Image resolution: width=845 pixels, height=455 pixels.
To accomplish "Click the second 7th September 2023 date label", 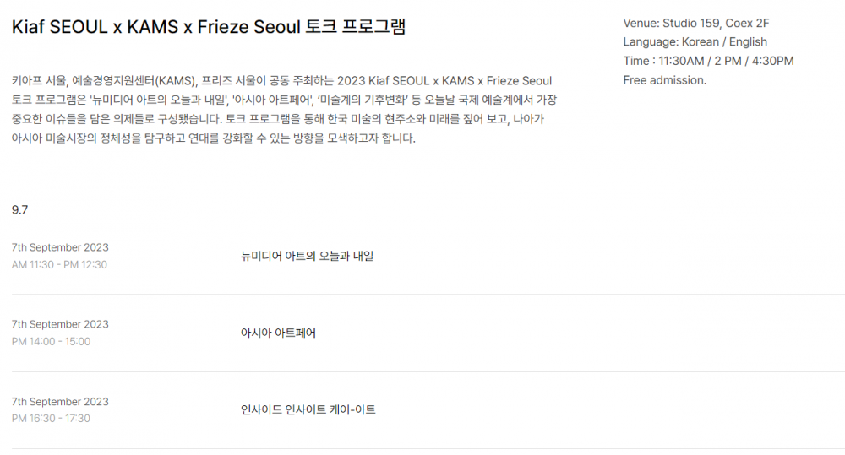I will 60,324.
